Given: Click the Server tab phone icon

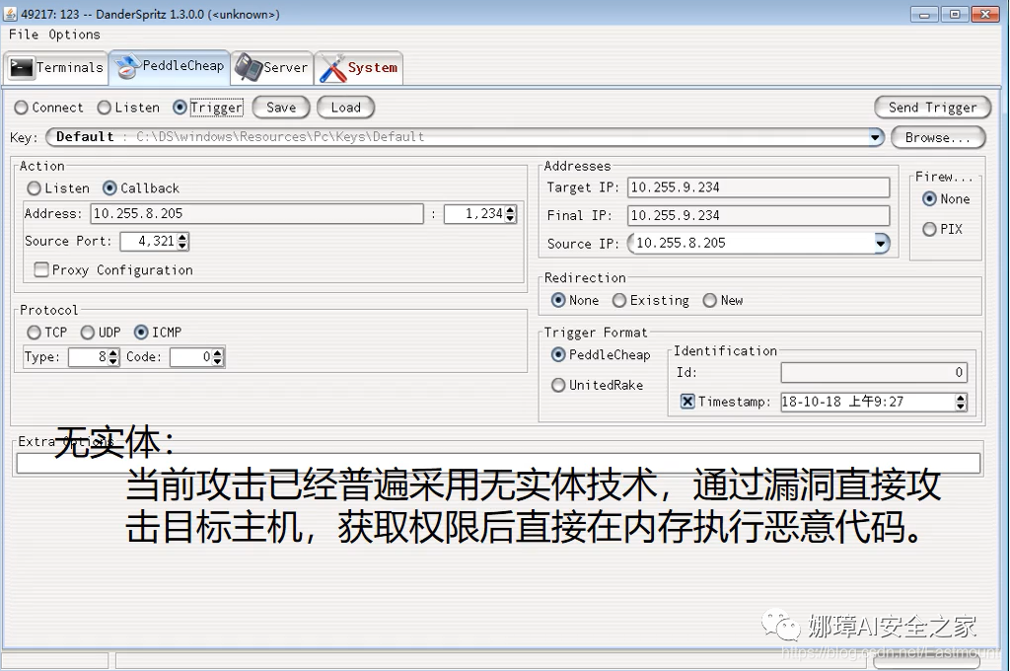Looking at the screenshot, I should pyautogui.click(x=249, y=67).
